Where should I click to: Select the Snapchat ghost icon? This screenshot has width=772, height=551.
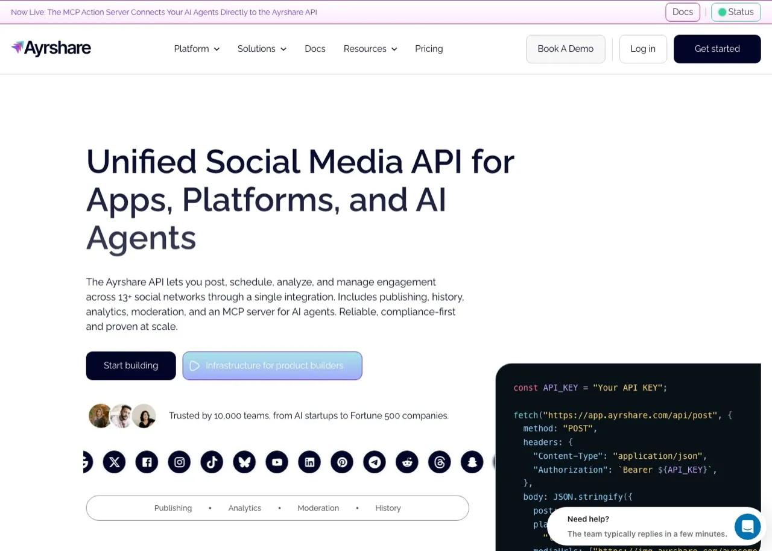point(472,462)
